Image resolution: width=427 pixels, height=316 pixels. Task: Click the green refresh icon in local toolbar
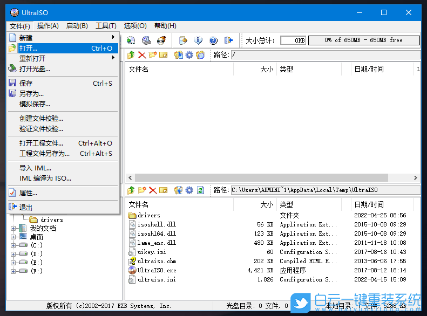tap(200, 190)
